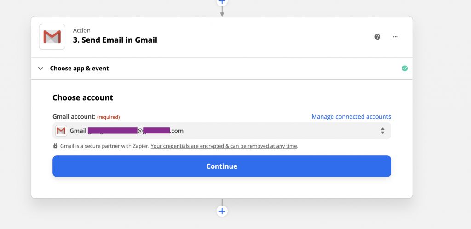Click the Gmail account field label
This screenshot has width=471, height=229.
[x=74, y=116]
